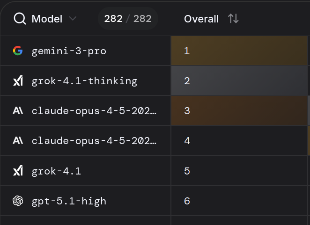310x225 pixels.
Task: Click the 282 / 282 model count badge
Action: (x=128, y=19)
